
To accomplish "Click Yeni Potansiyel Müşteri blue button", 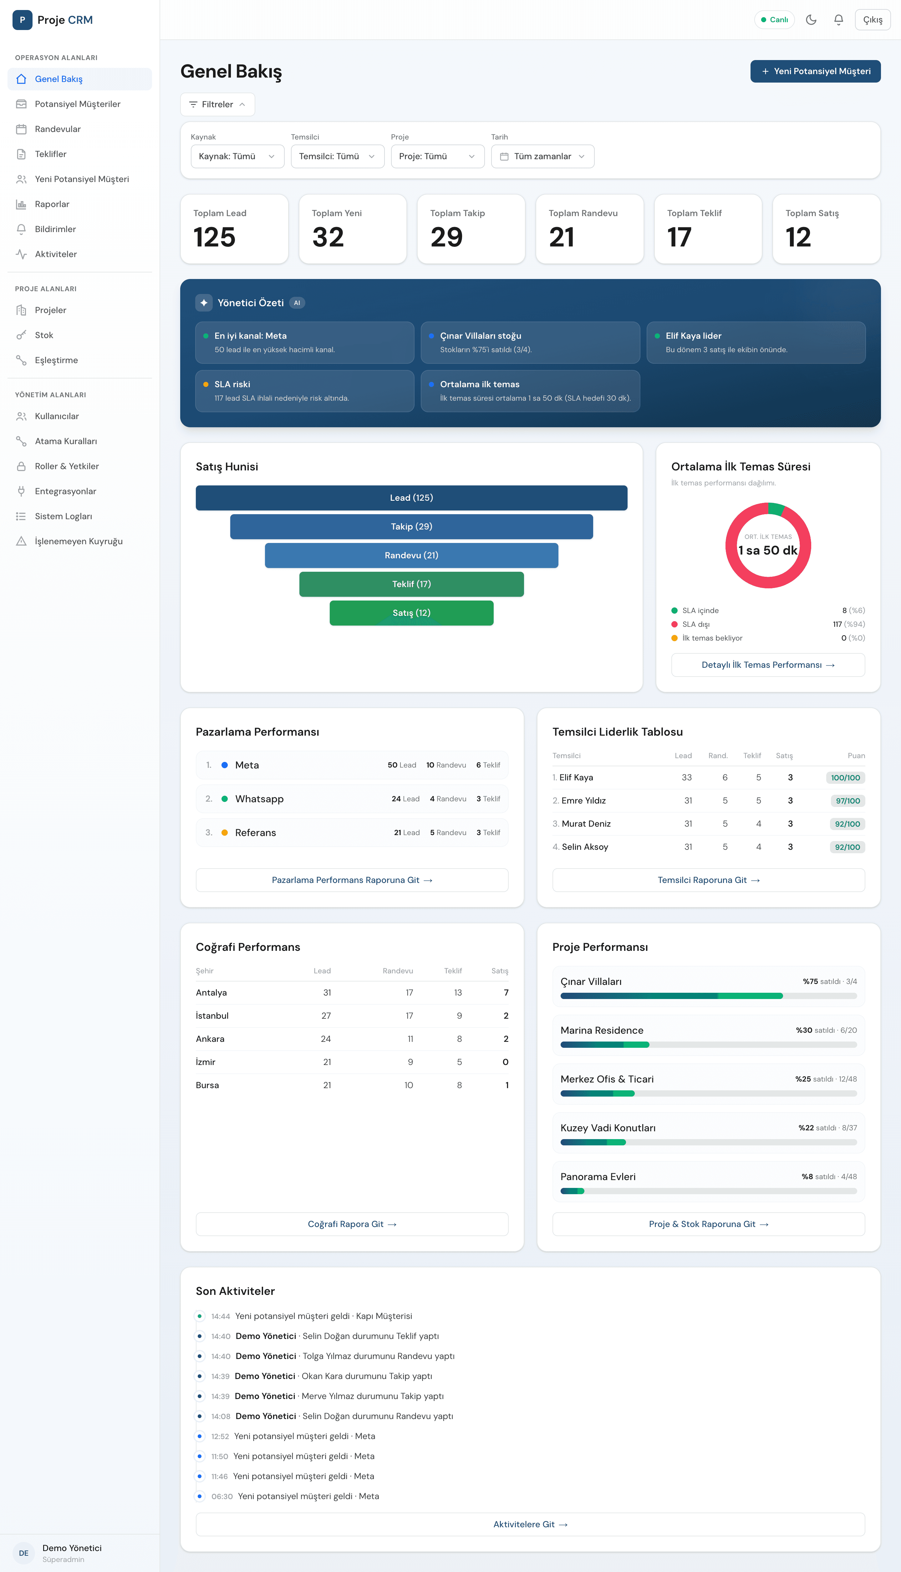I will click(x=816, y=71).
